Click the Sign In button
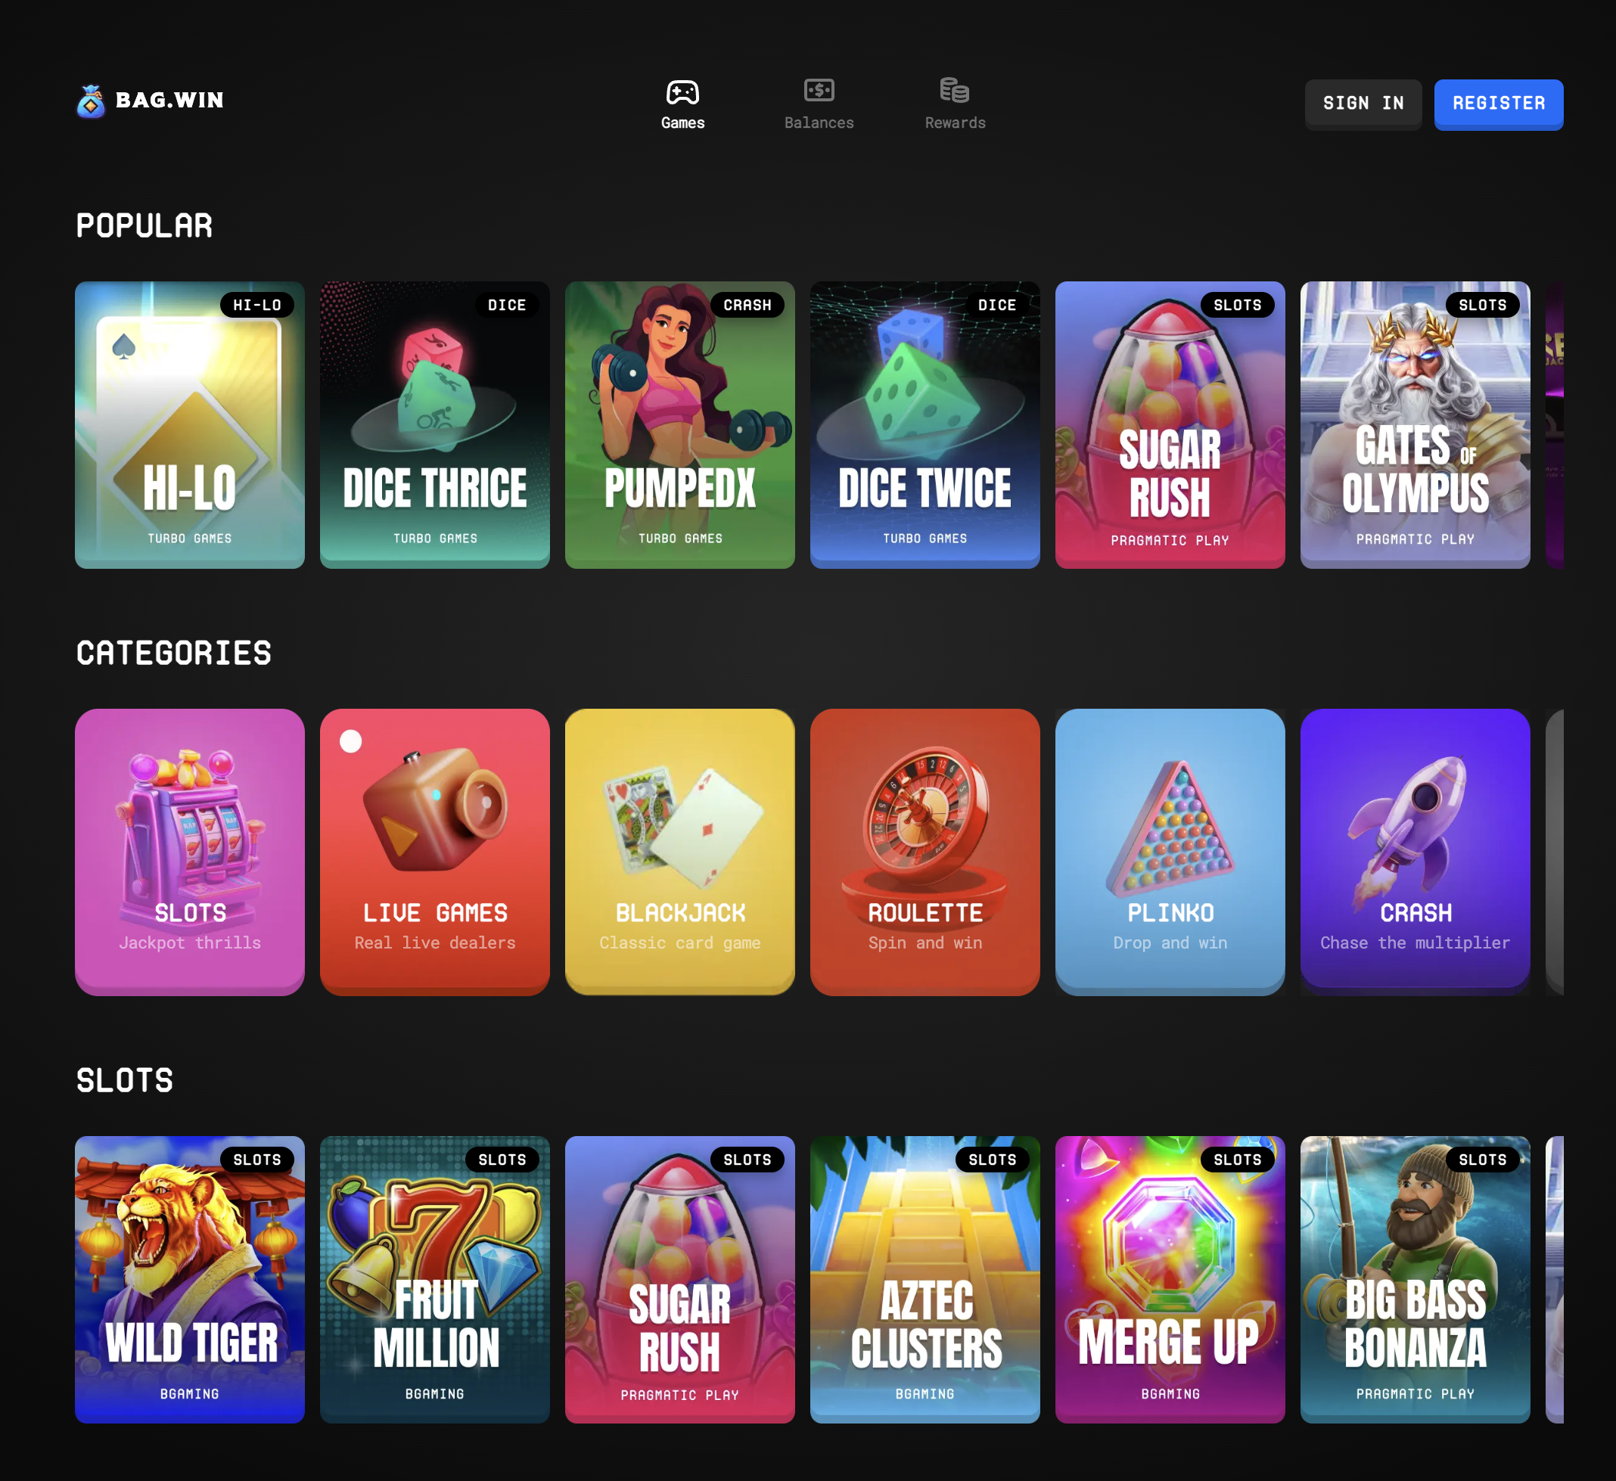Image resolution: width=1616 pixels, height=1481 pixels. coord(1363,104)
